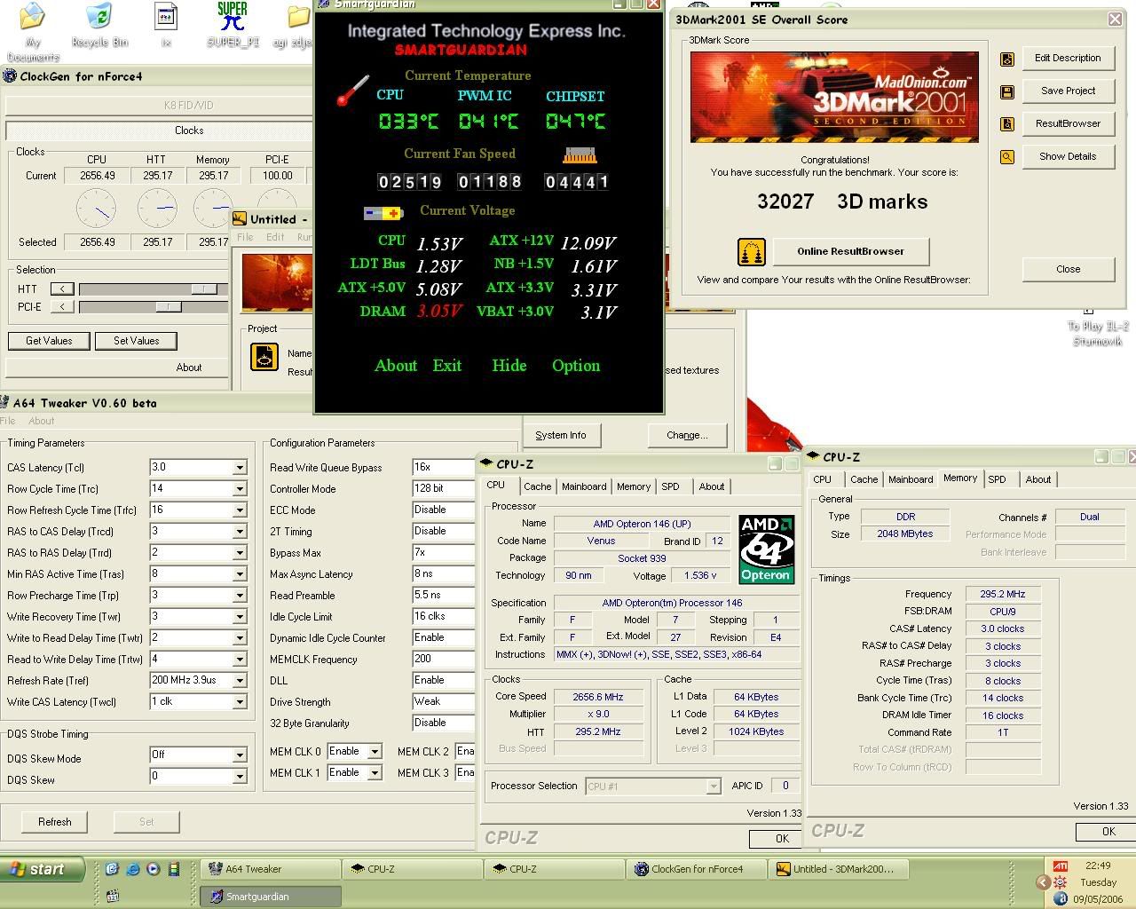
Task: Open the Refresh Rate (Tref) dropdown
Action: (x=240, y=681)
